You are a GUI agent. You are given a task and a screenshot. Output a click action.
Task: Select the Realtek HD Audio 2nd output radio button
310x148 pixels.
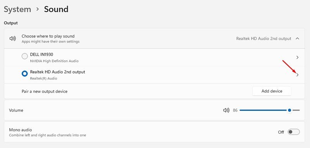coord(25,74)
